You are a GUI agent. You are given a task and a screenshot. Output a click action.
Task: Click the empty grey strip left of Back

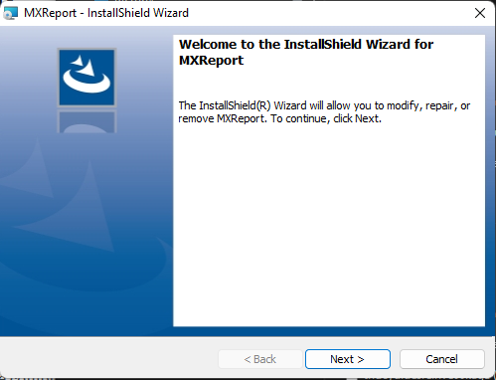point(109,359)
